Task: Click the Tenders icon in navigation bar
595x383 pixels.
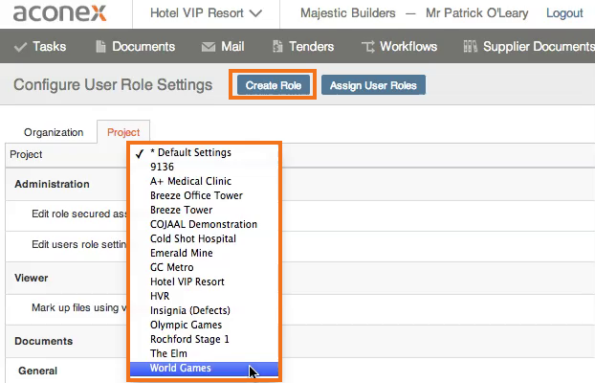Action: tap(277, 46)
